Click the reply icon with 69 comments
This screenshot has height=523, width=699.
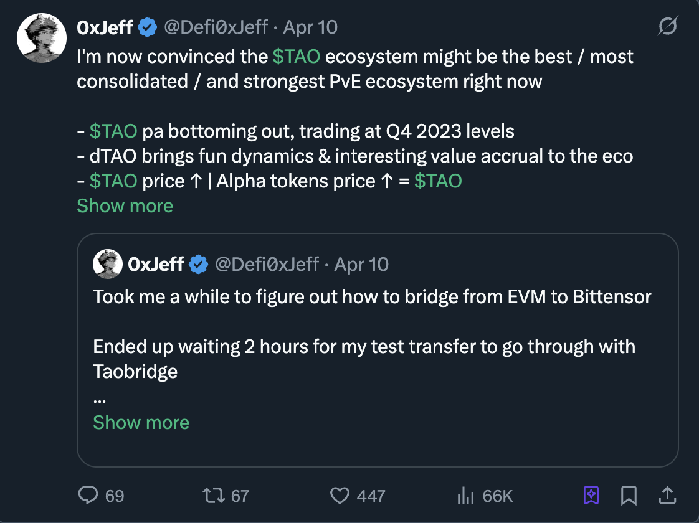[x=88, y=495]
